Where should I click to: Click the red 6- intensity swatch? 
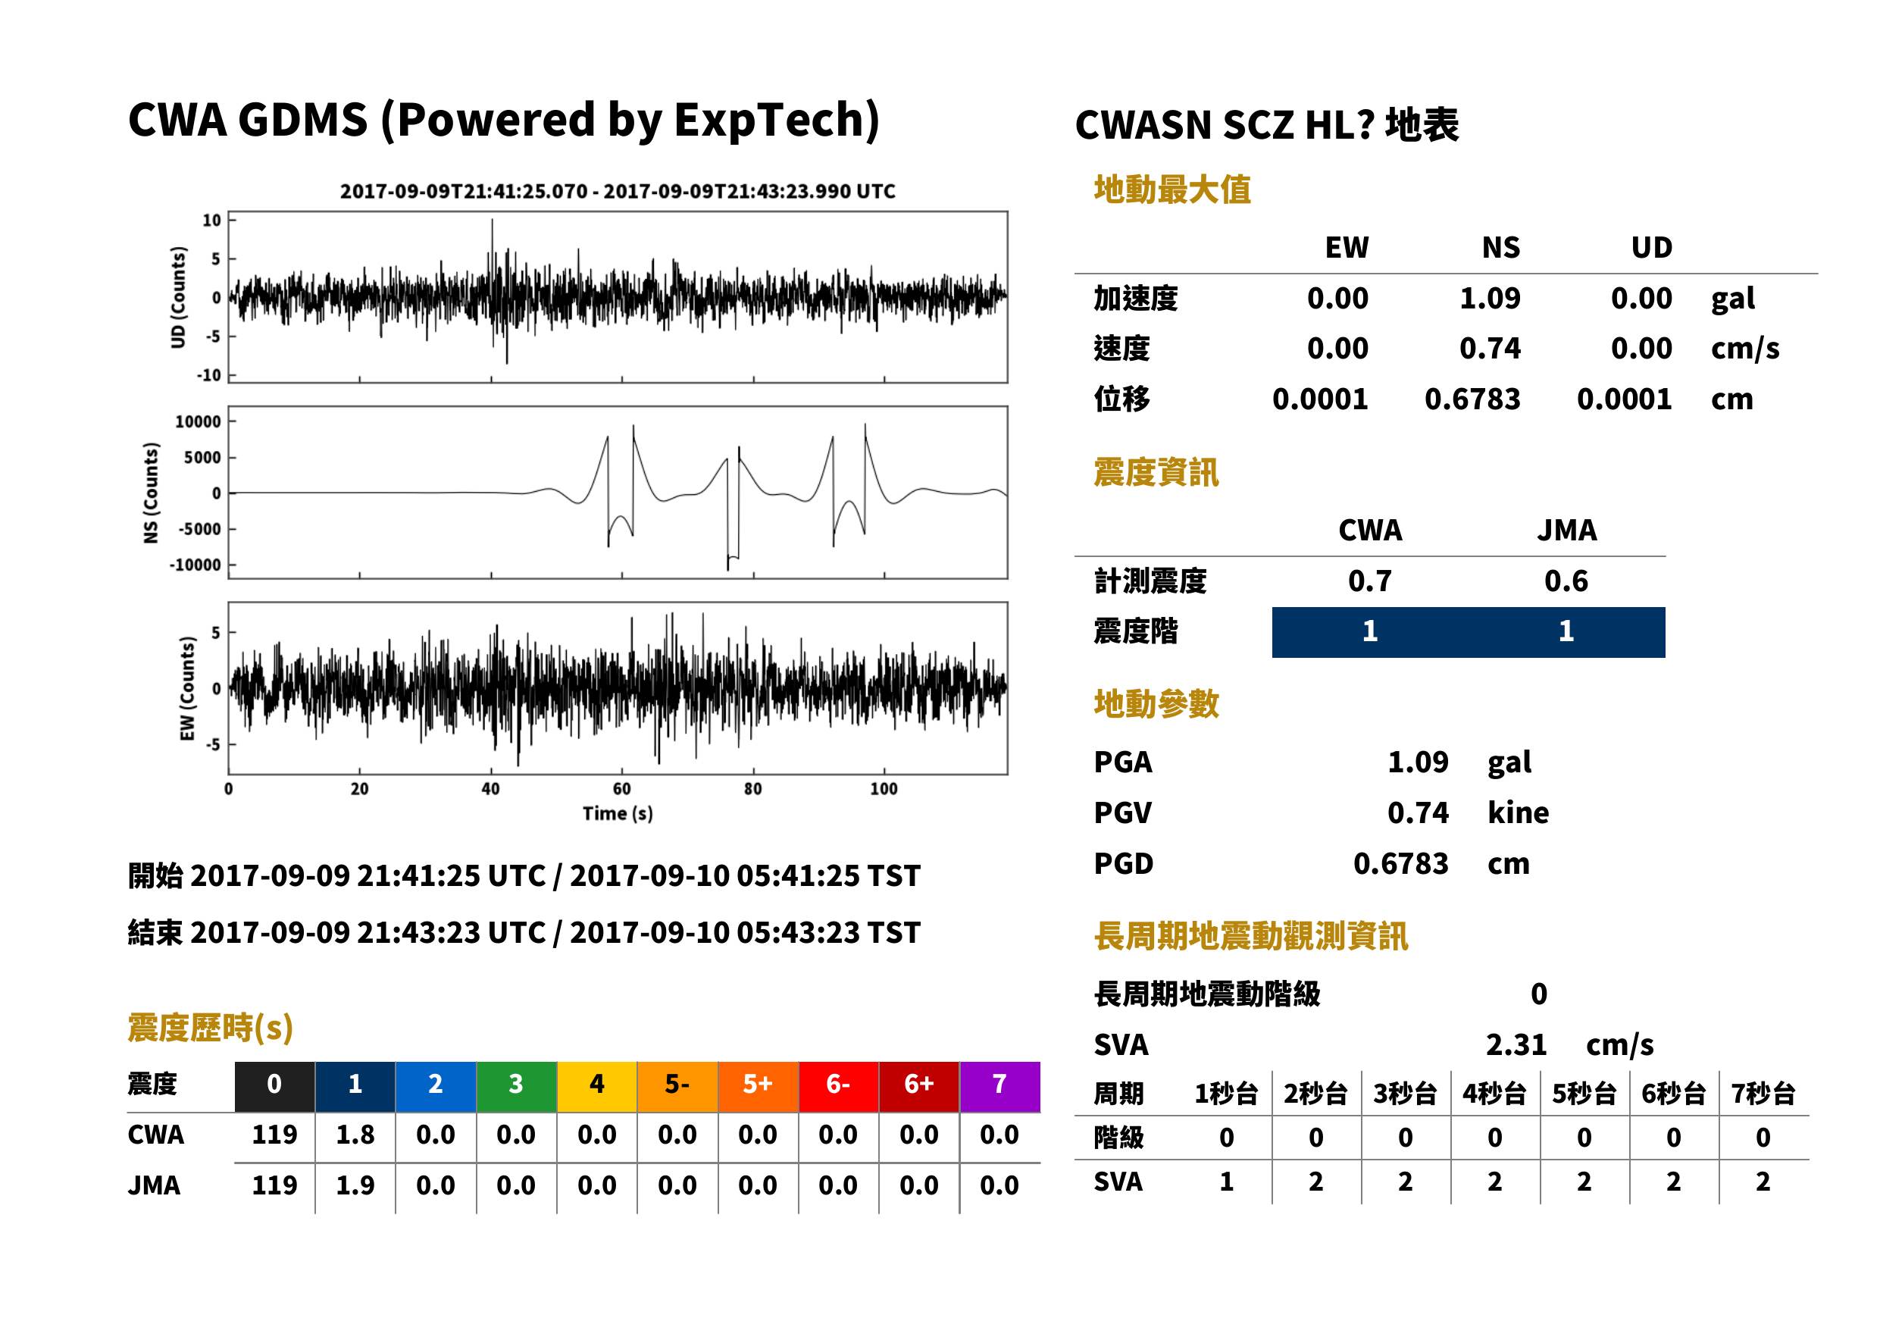(x=838, y=1087)
